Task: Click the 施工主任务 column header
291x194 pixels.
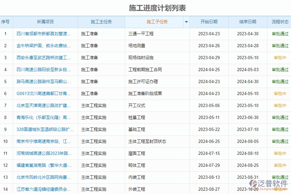Action: click(101, 22)
